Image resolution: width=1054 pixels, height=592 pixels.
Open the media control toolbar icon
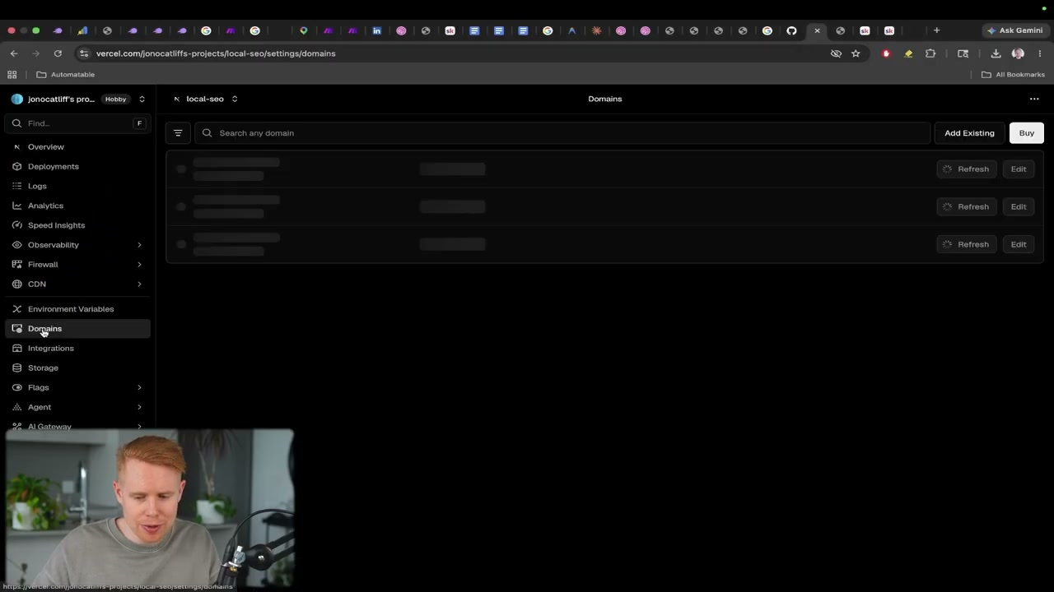[x=963, y=53]
